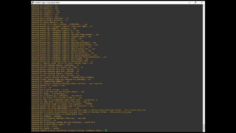The image size is (236, 133).
Task: Click line 'checking for dlltool... no'
Action: click(x=44, y=120)
